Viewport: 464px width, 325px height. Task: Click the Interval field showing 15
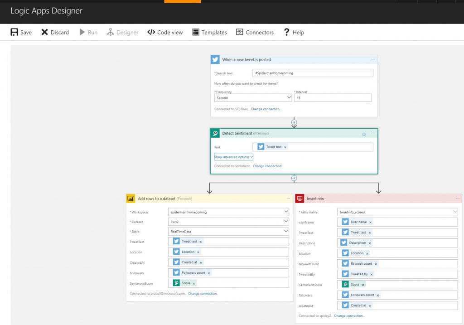coord(333,97)
